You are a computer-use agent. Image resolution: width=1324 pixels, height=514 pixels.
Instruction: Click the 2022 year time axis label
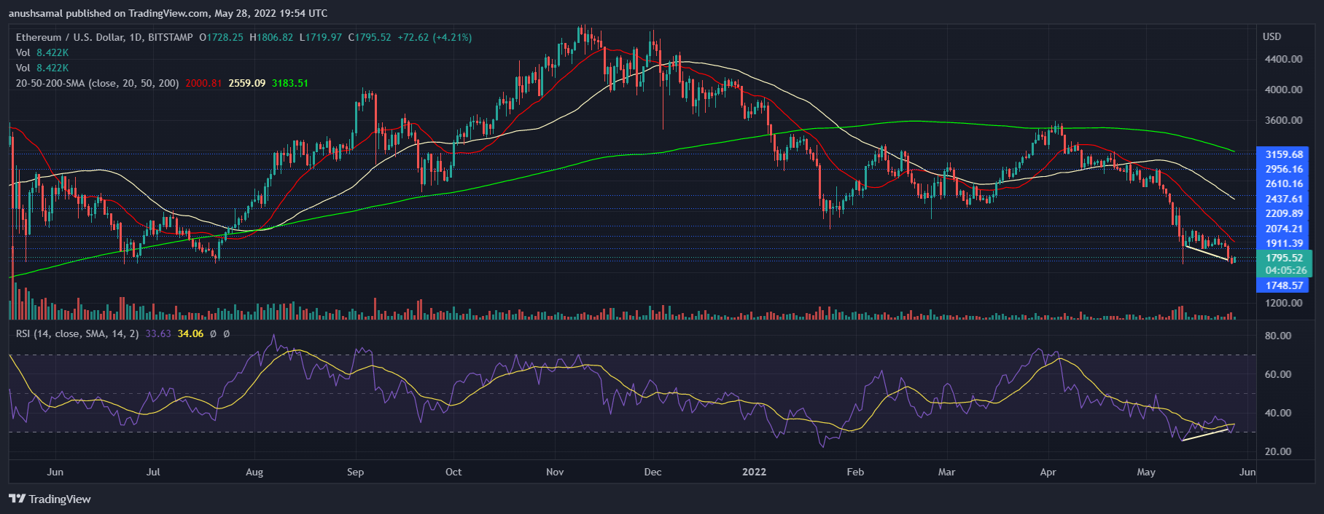pyautogui.click(x=755, y=472)
